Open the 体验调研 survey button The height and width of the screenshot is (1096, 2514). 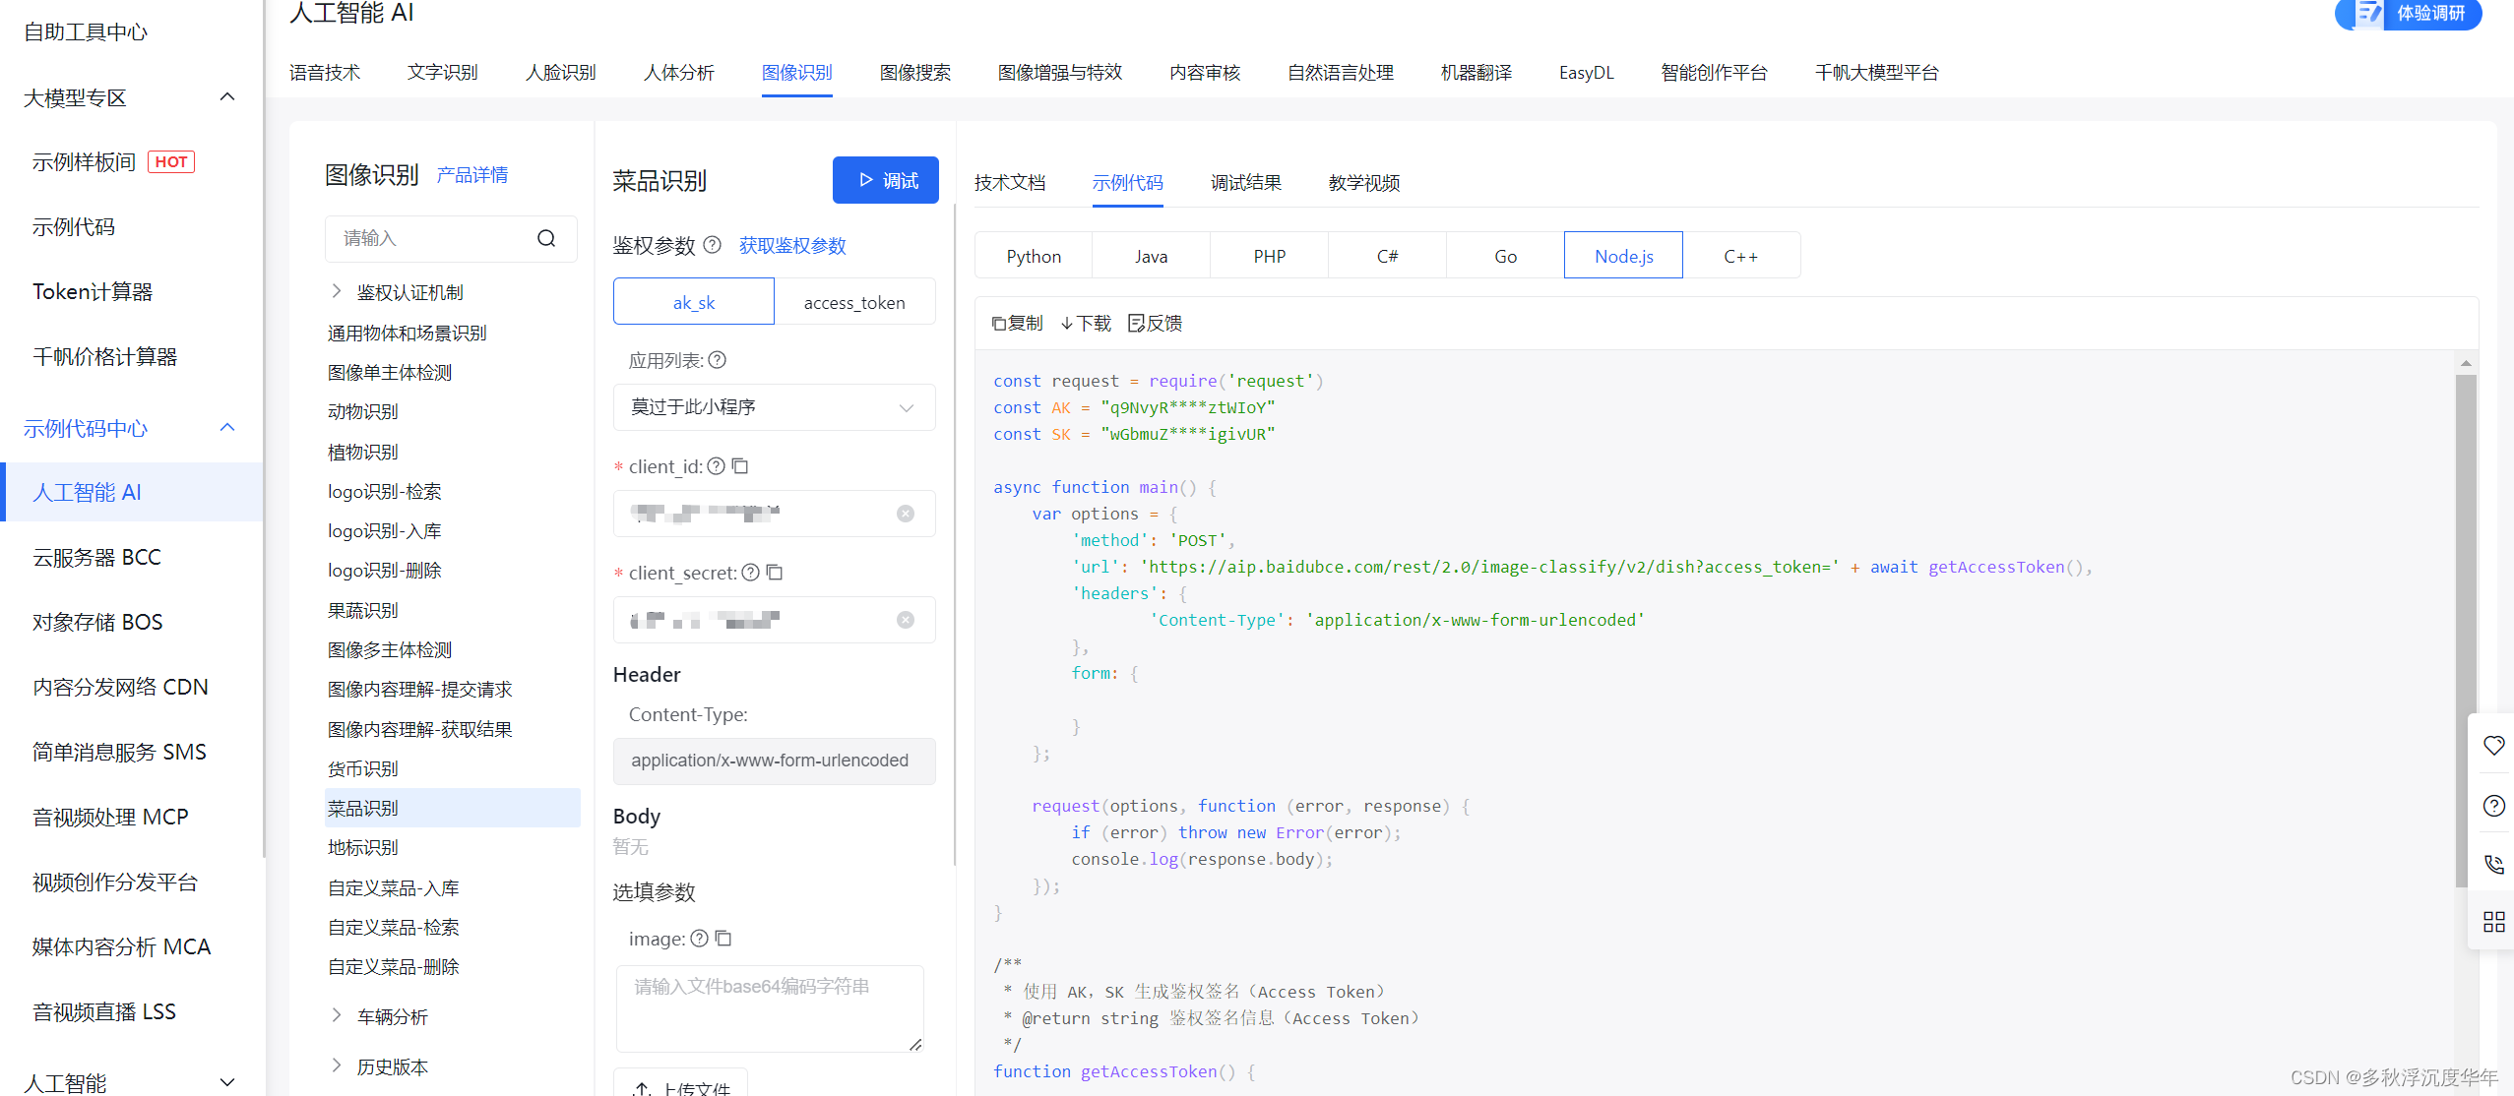click(2408, 14)
